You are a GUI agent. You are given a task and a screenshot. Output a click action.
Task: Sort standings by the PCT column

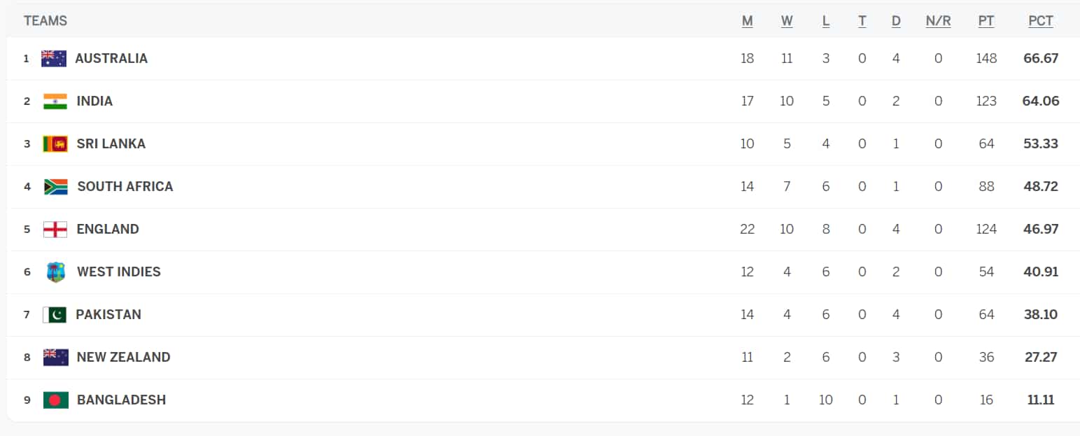pos(1040,20)
